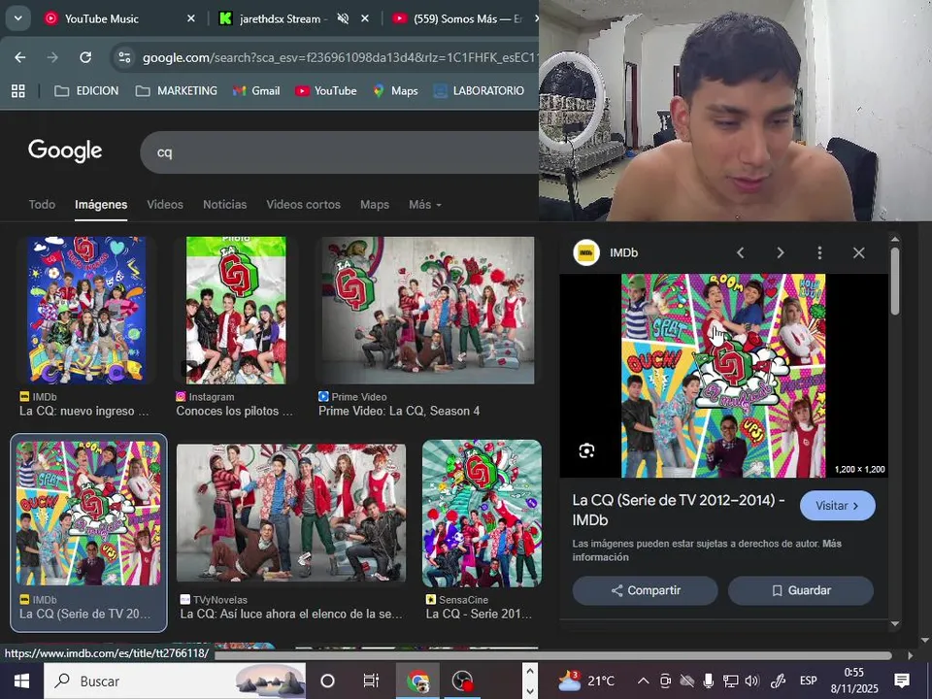Close the image preview panel
The width and height of the screenshot is (932, 699).
pyautogui.click(x=859, y=252)
